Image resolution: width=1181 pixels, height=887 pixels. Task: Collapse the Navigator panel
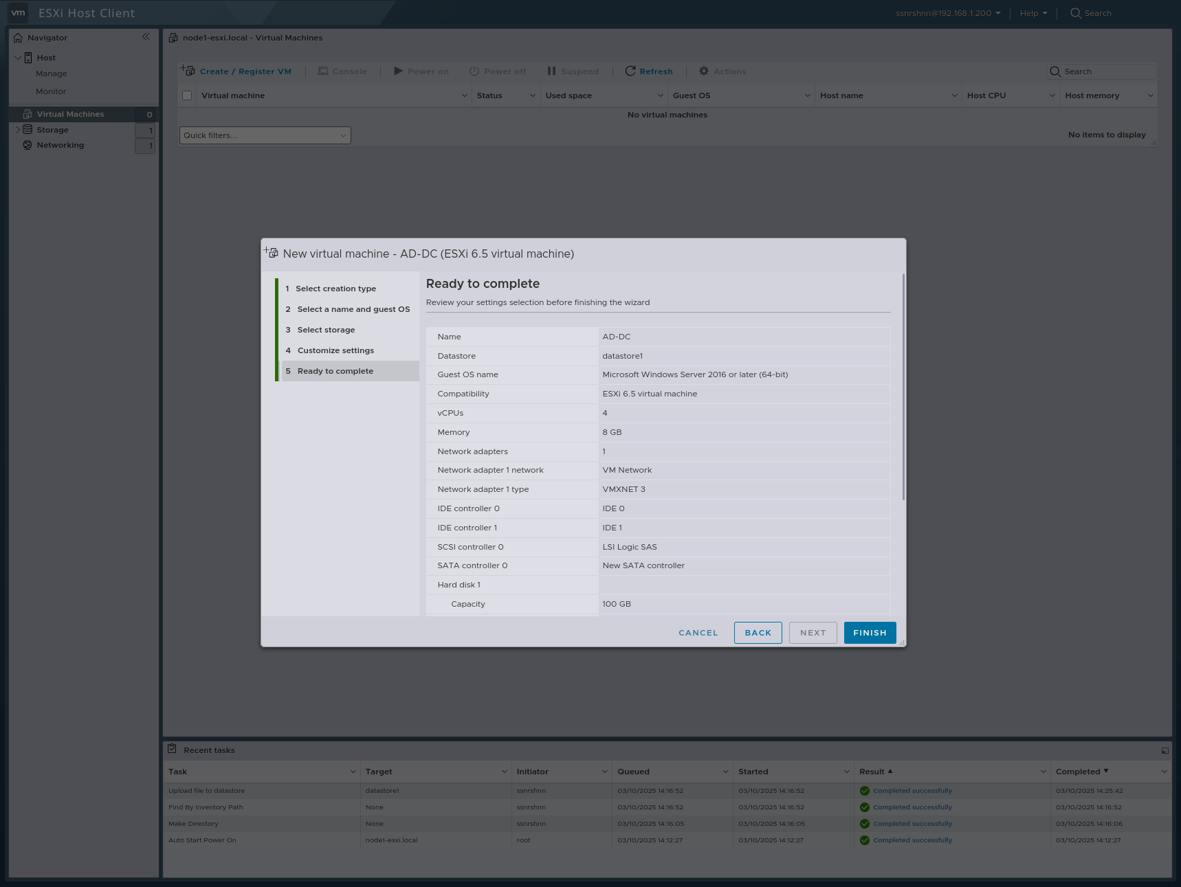(x=146, y=37)
